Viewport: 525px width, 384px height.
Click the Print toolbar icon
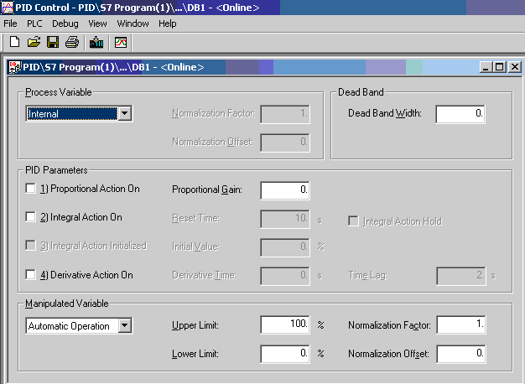tap(72, 42)
